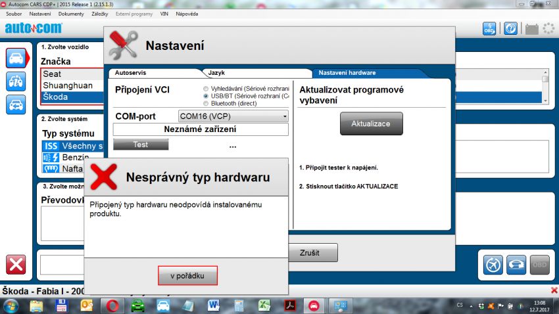Select Seat in the brand list

coord(72,74)
